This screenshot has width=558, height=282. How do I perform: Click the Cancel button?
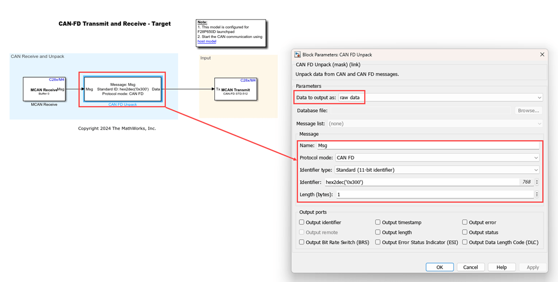point(470,267)
